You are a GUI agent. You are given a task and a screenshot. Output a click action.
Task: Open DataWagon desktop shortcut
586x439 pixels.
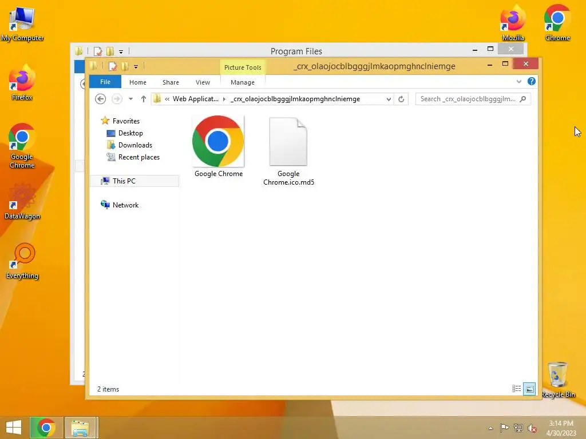tap(22, 202)
